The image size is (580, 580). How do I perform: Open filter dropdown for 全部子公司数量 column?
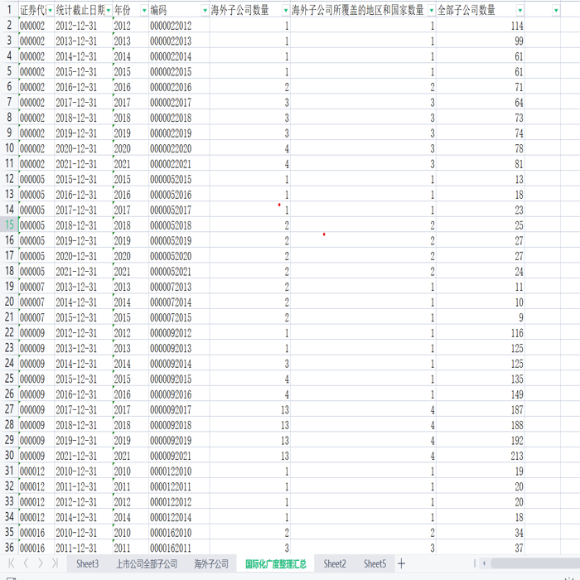point(520,10)
